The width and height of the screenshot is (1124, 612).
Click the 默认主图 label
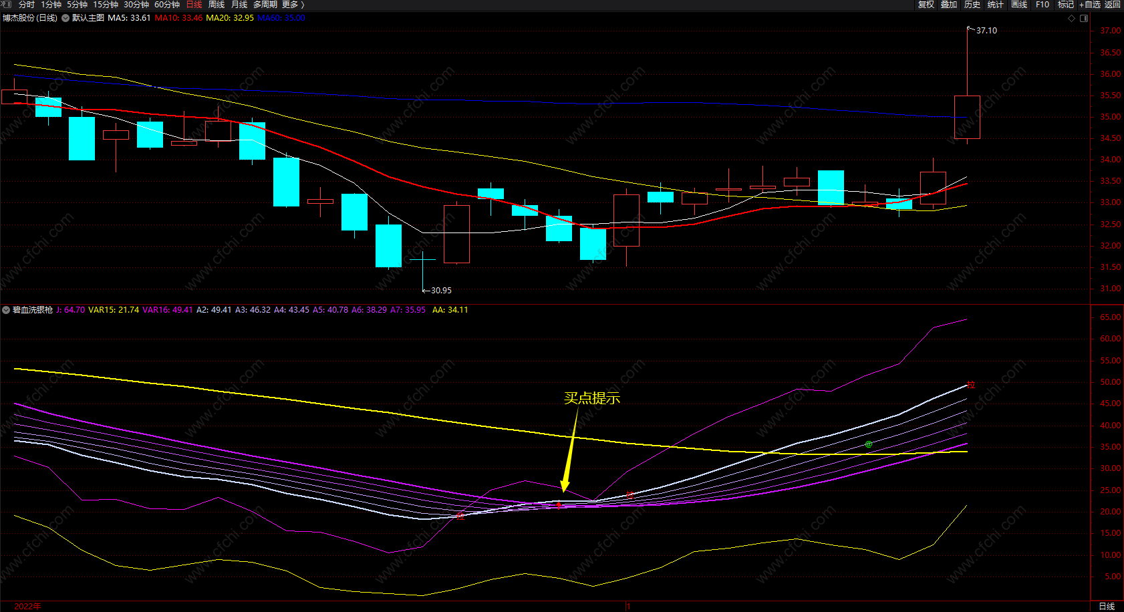coord(88,18)
